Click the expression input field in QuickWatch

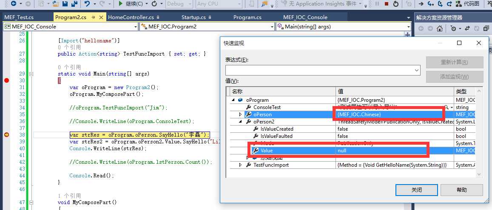[x=319, y=70]
